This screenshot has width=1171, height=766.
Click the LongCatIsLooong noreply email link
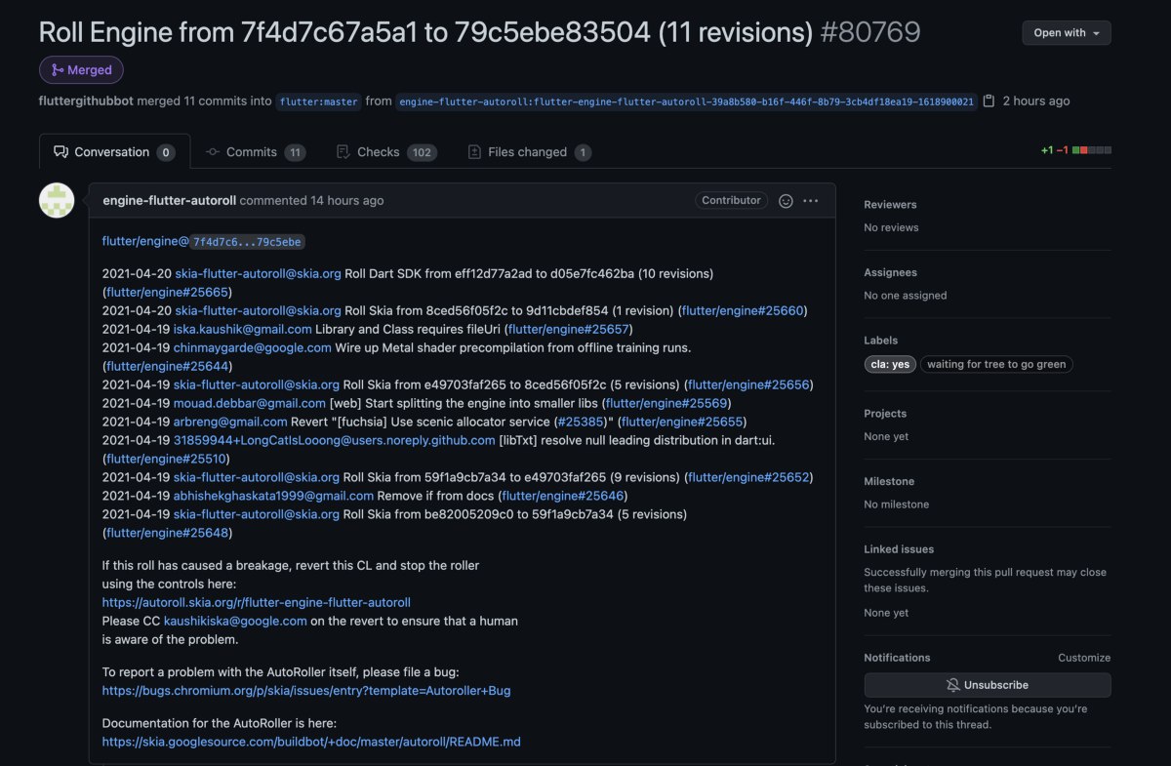[335, 440]
